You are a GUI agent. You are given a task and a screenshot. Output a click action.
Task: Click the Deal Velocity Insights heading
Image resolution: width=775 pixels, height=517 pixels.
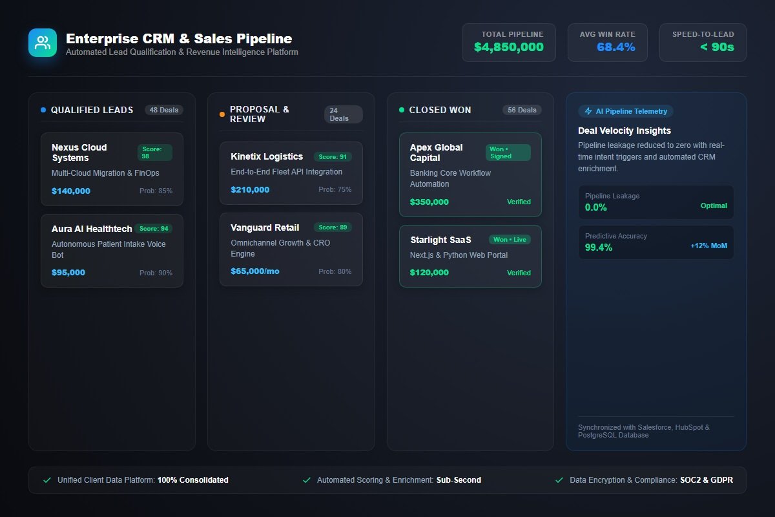[625, 131]
